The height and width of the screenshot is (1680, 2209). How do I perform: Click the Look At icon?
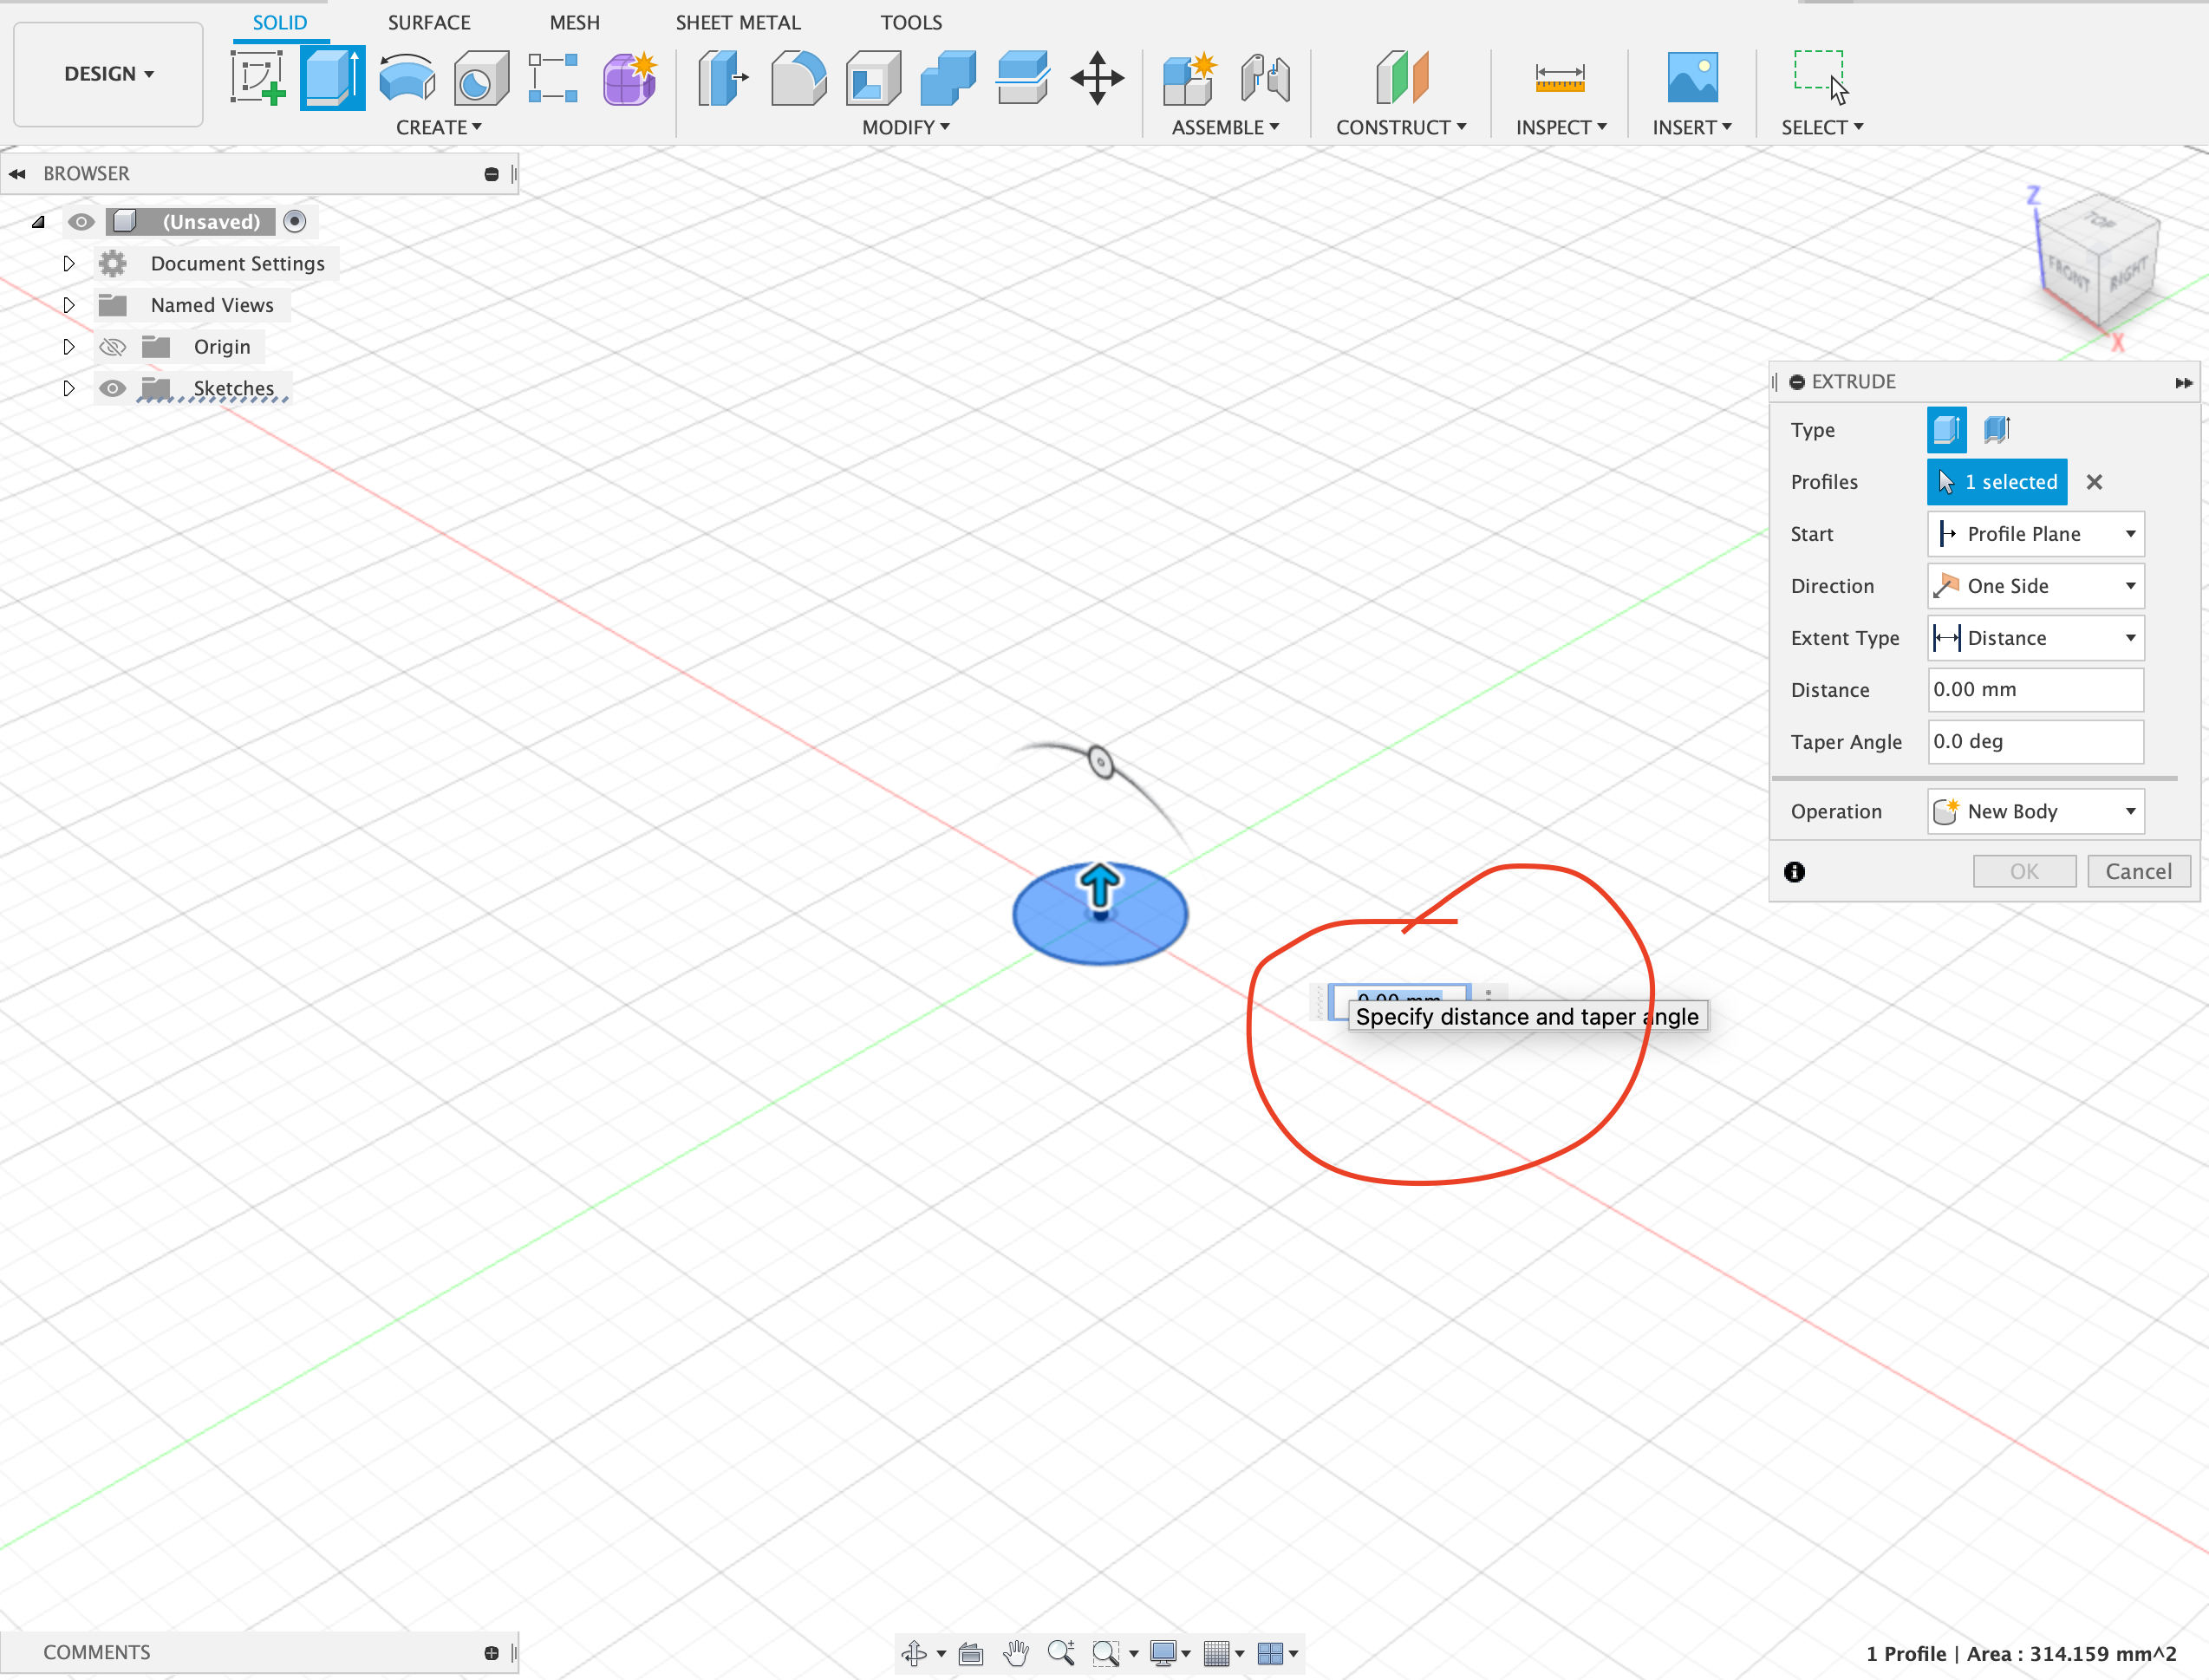pos(970,1653)
